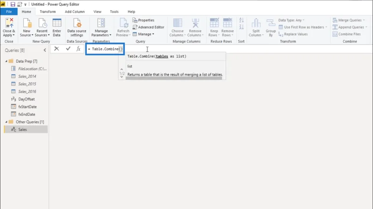This screenshot has height=209, width=373.
Task: Open the Quick Access Toolbar customize arrow
Action: pos(25,5)
